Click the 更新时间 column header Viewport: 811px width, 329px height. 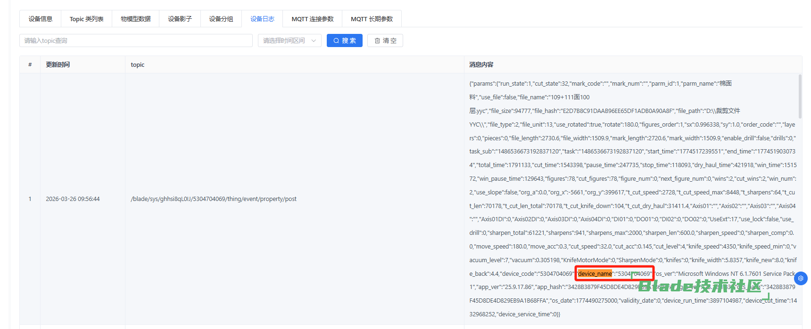58,64
